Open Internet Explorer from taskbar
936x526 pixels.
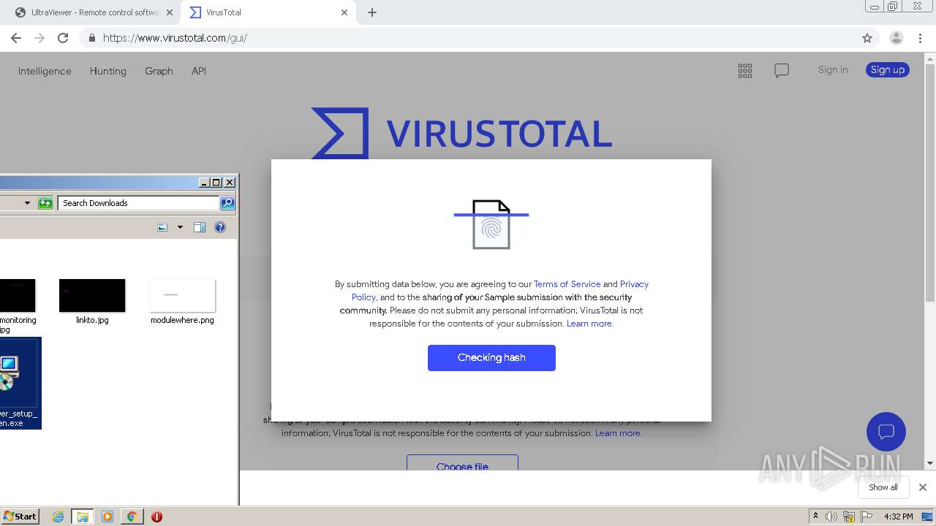tap(58, 517)
